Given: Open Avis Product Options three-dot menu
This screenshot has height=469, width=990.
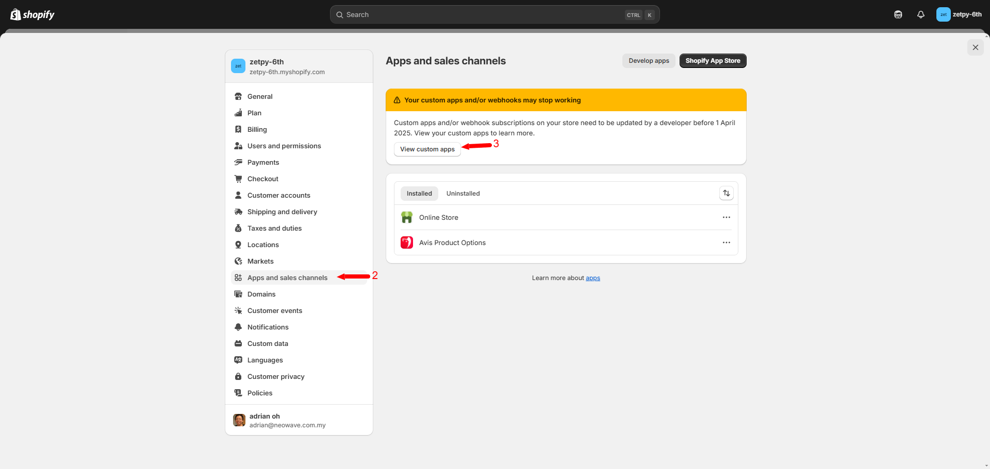Looking at the screenshot, I should [726, 242].
